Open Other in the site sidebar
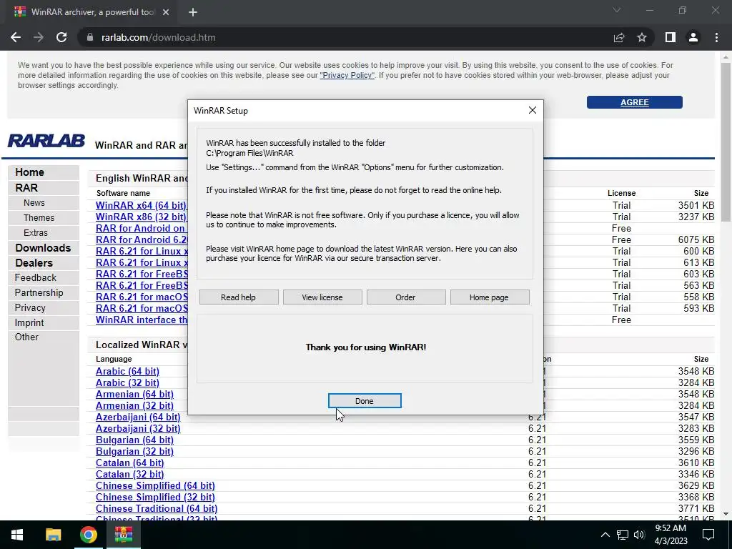 (26, 337)
